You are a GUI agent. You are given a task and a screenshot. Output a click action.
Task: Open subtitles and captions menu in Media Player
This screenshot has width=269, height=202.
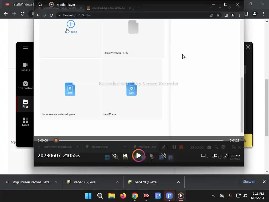coord(203,156)
